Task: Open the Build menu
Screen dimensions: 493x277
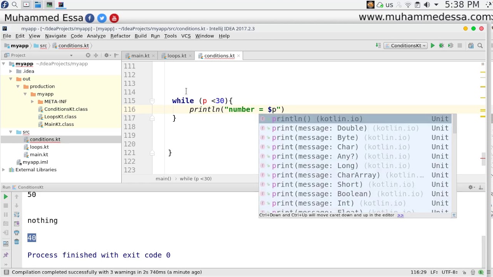Action: [x=140, y=36]
